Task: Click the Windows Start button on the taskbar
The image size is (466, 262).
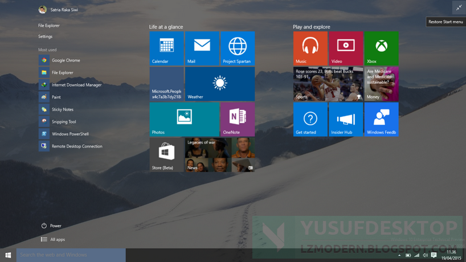Action: click(8, 255)
